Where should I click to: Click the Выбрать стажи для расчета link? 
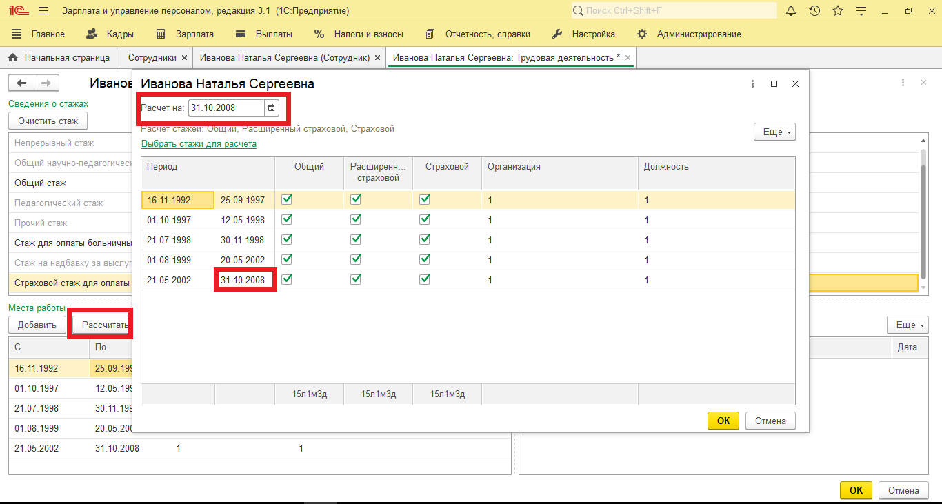(199, 144)
